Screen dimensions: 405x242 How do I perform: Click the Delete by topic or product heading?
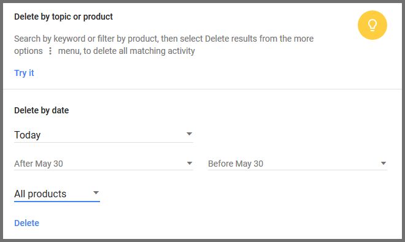click(63, 17)
